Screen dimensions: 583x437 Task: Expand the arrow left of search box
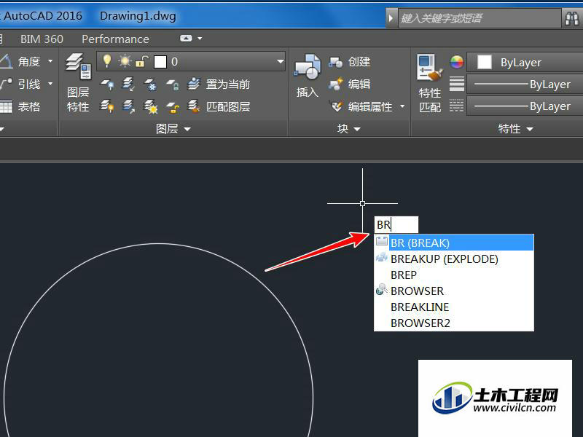(391, 17)
